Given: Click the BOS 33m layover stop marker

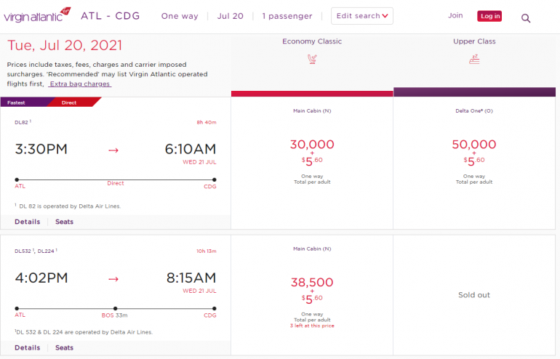Looking at the screenshot, I should click(115, 308).
